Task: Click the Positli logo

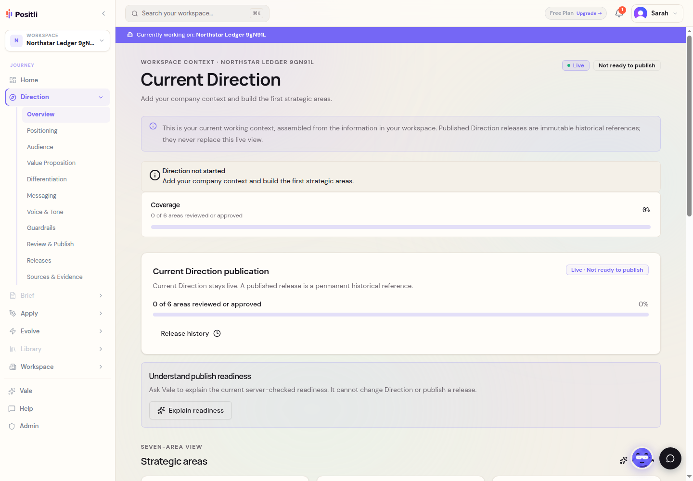Action: (22, 14)
